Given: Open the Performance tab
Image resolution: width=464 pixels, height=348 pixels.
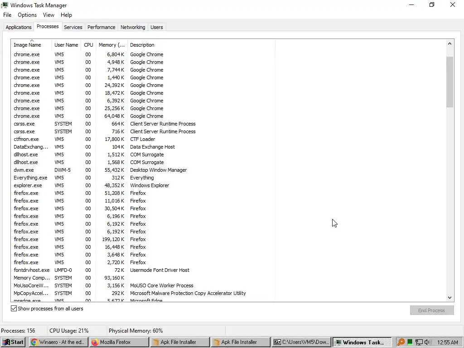Looking at the screenshot, I should 101,27.
